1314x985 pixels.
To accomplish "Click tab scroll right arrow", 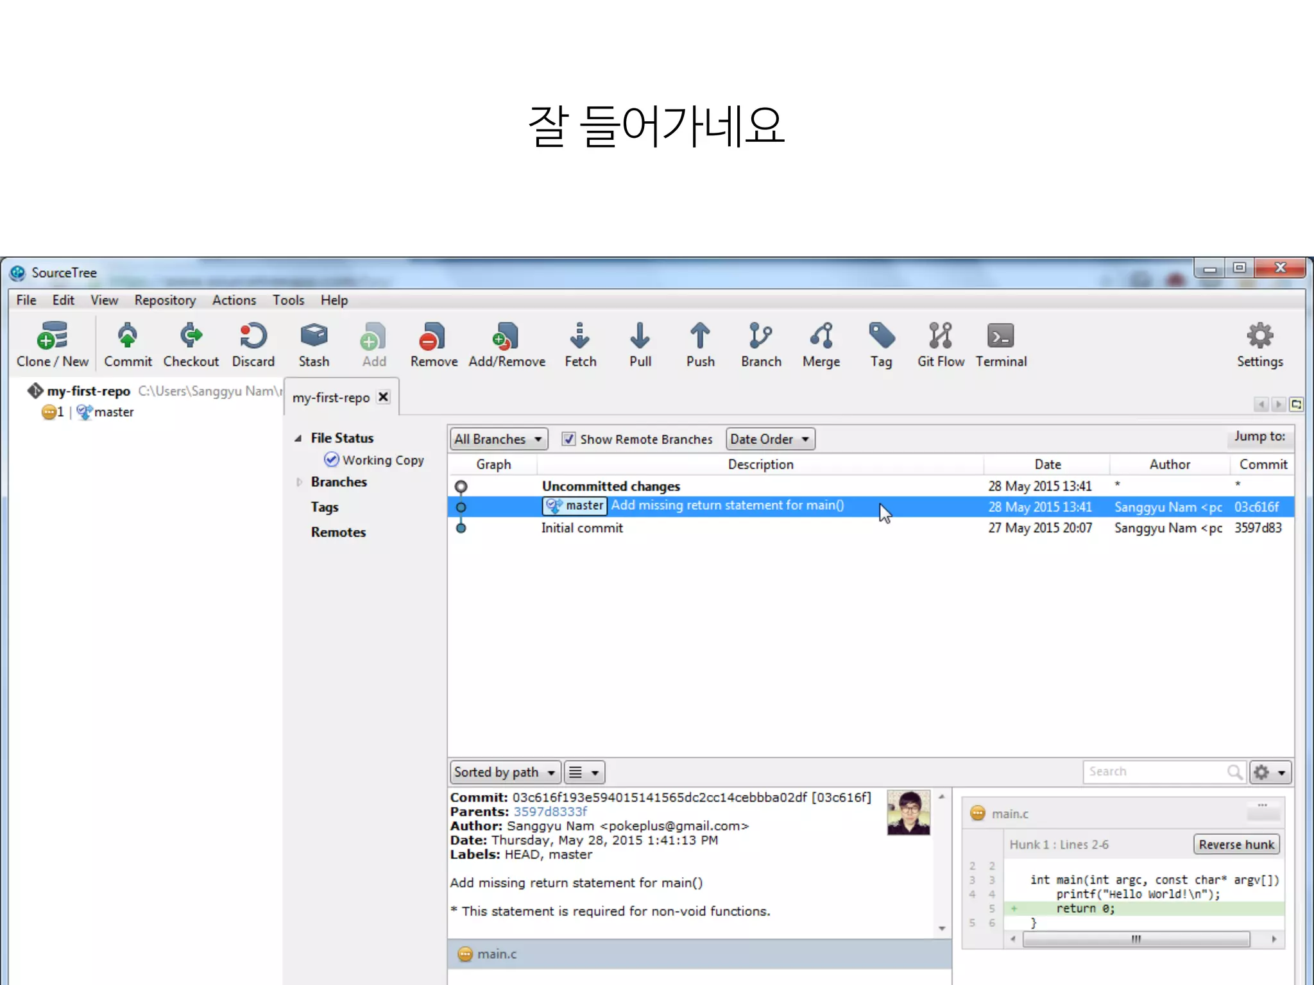I will [x=1278, y=404].
